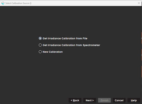
Task: Close the Select Calibration Source dialog
Action: tap(139, 3)
